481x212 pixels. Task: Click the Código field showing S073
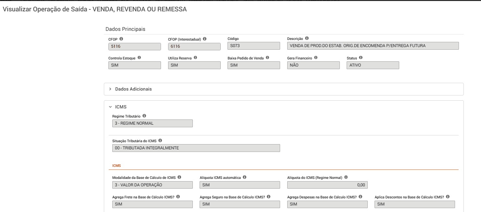coord(254,46)
